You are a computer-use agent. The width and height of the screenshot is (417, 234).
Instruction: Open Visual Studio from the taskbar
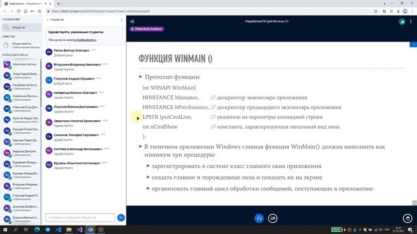click(79, 229)
